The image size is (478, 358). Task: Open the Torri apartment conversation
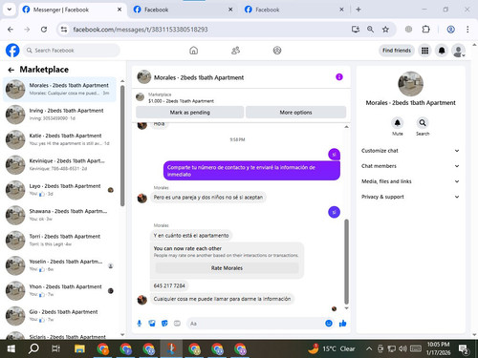click(x=60, y=241)
